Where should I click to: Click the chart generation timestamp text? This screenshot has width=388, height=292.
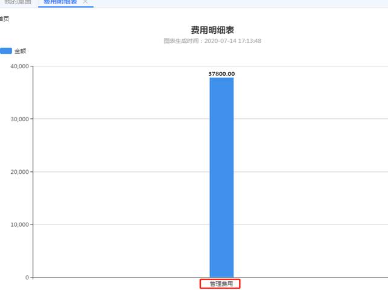tap(212, 41)
